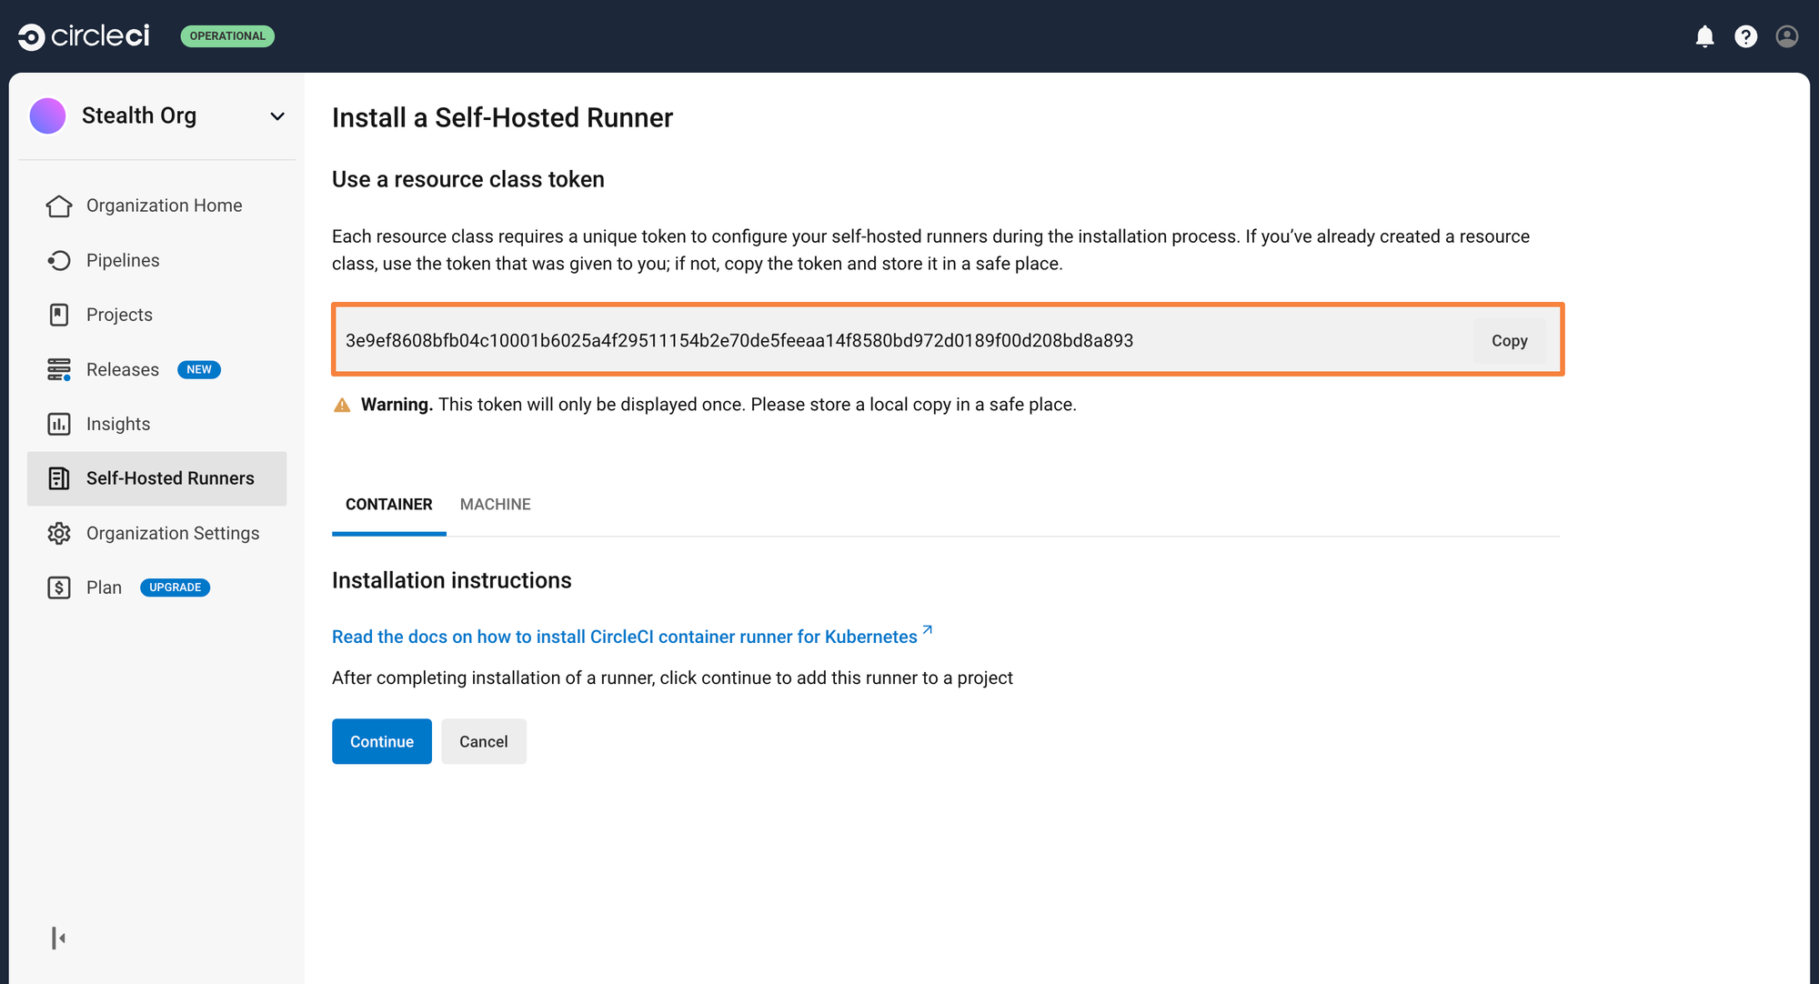Click the Projects bookmark icon
The height and width of the screenshot is (984, 1819).
coord(59,315)
